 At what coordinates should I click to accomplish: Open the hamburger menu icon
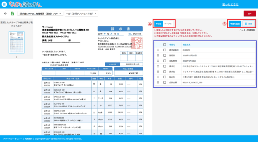coord(4,4)
